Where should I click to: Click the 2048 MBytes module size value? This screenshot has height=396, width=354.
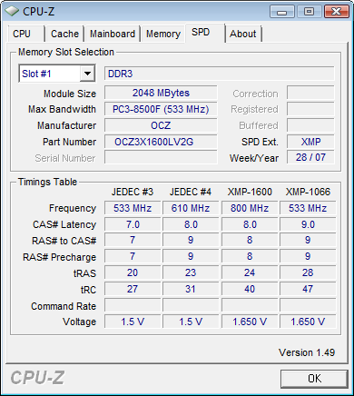[x=161, y=93]
